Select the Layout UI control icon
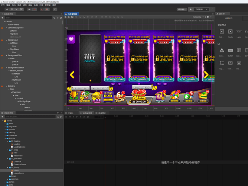 [x=239, y=50]
